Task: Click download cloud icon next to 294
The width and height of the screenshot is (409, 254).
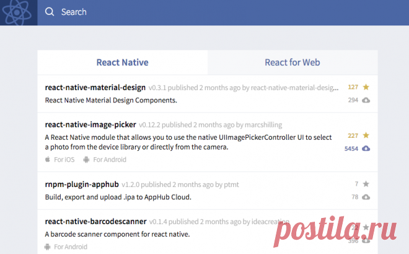Action: [366, 100]
